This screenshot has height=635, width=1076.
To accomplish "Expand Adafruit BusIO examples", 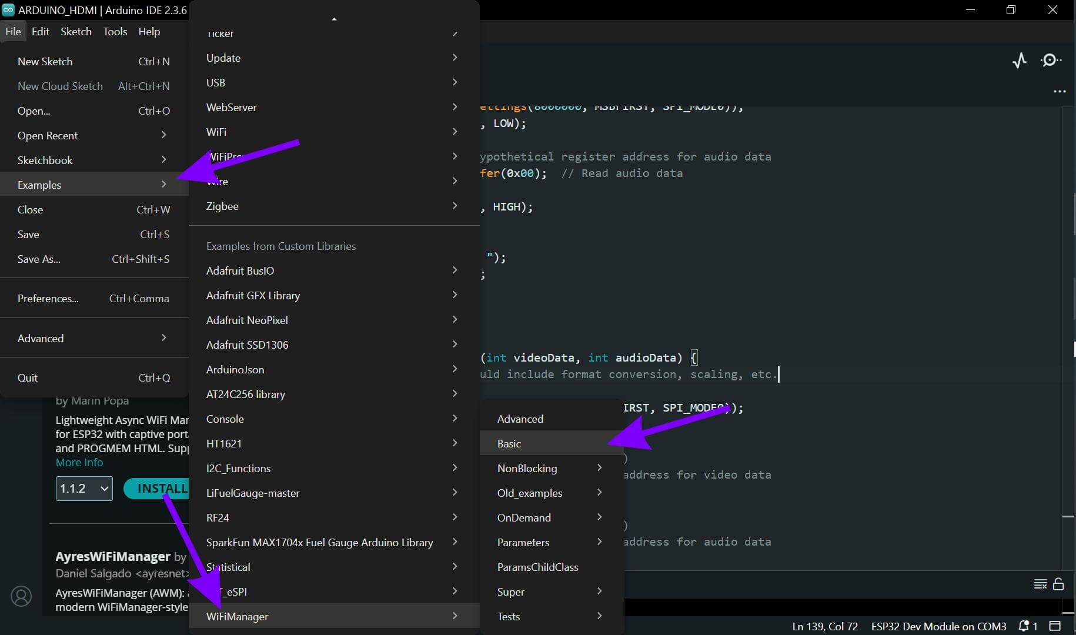I will 334,271.
